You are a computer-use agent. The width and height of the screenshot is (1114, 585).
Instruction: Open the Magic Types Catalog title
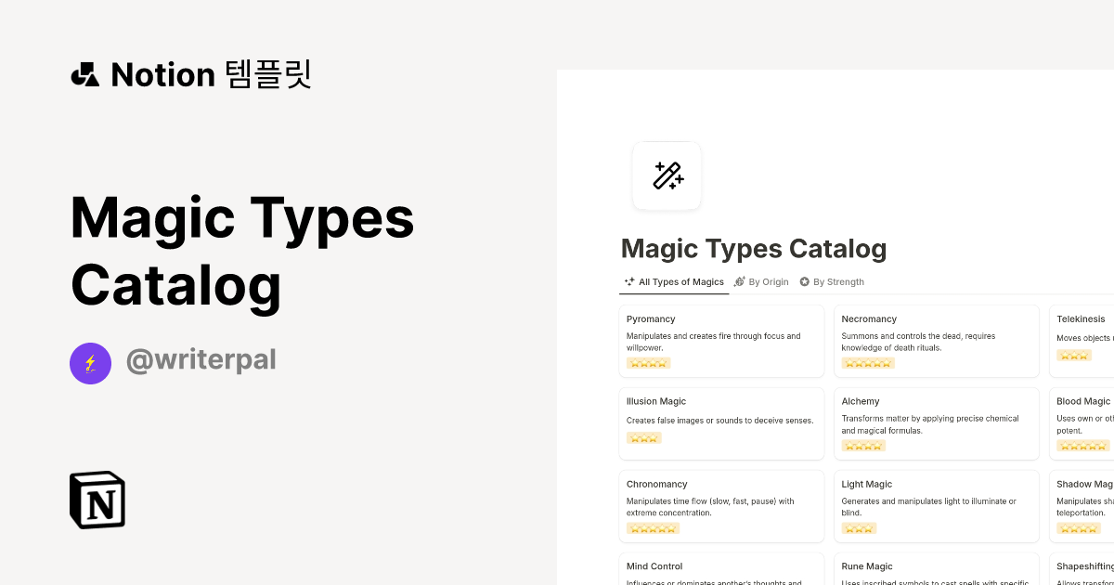pos(754,248)
